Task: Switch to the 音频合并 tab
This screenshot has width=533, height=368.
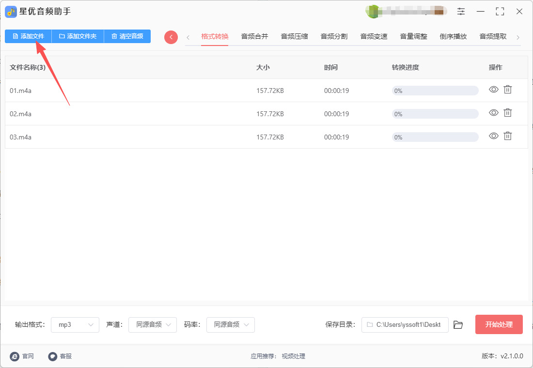Action: 254,36
